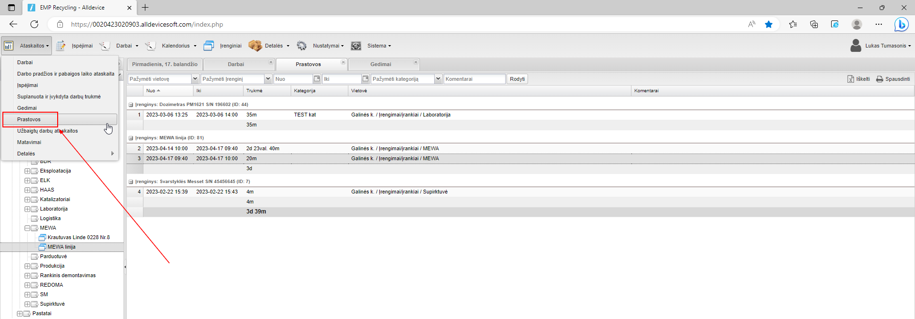Screen dimensions: 915x319
Task: Click the Darbai tools icon
Action: click(104, 46)
